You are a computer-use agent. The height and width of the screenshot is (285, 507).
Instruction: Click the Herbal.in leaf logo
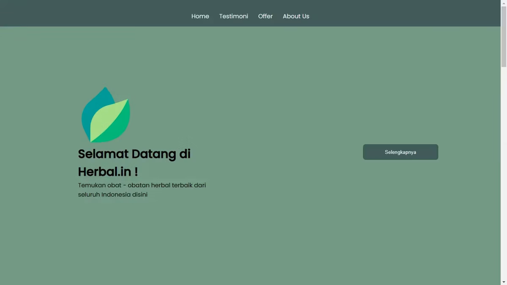[106, 115]
